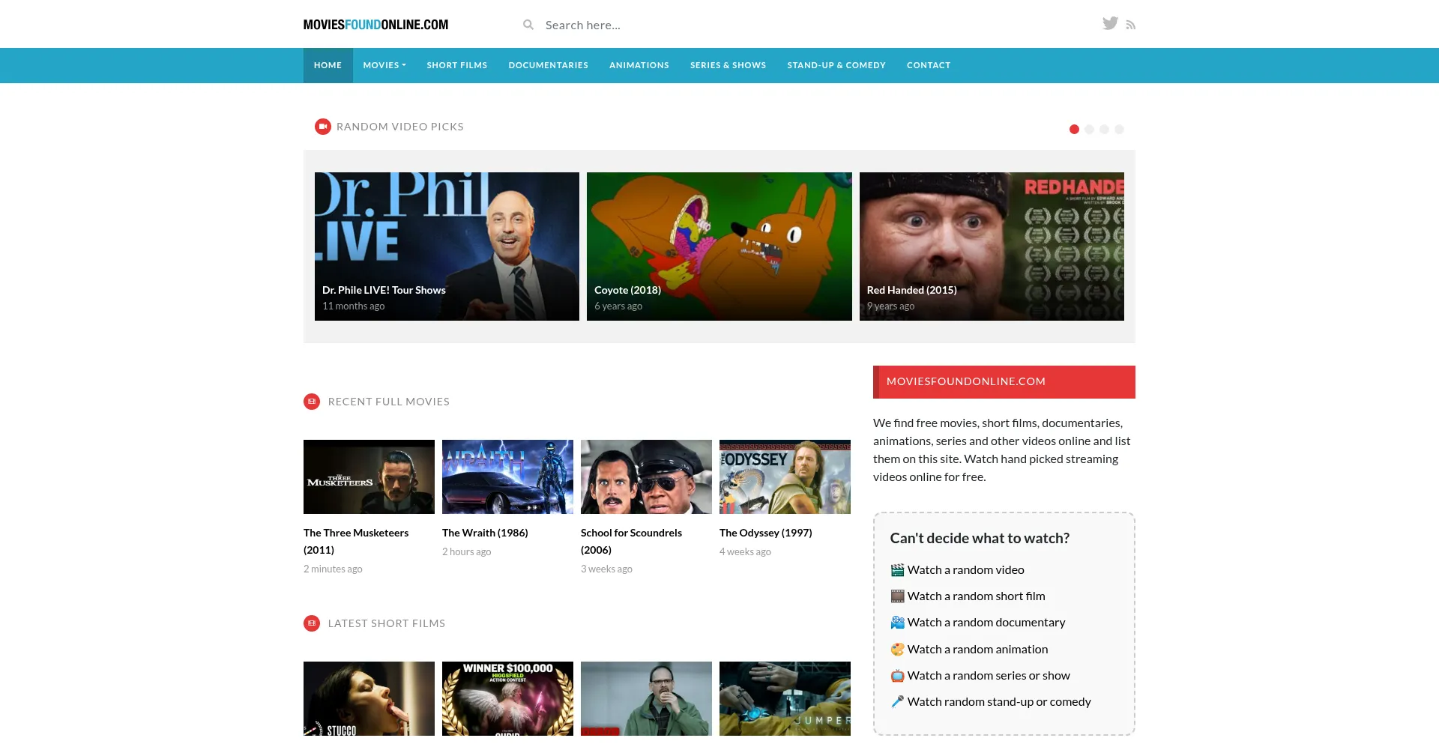Viewport: 1439px width, 744px height.
Task: Open the Animations menu item
Action: tap(639, 65)
